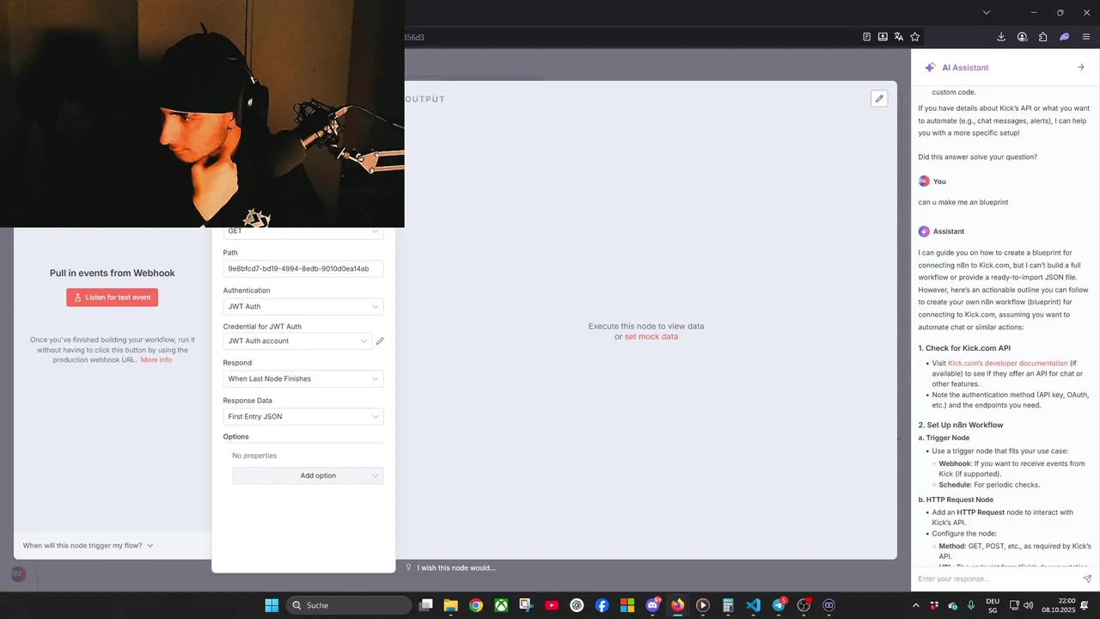Screen dimensions: 1100x619
Task: Open Facebook from the taskbar
Action: point(602,605)
